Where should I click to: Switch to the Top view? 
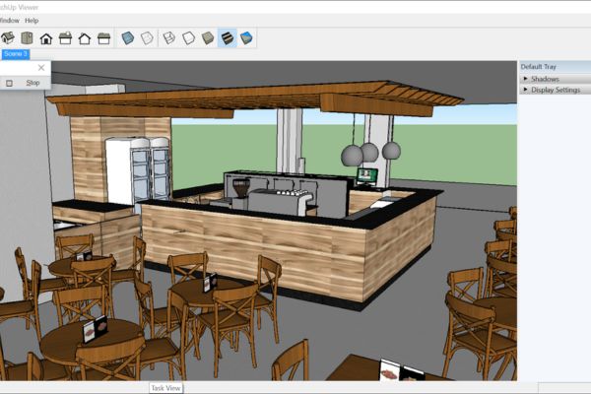[x=28, y=38]
